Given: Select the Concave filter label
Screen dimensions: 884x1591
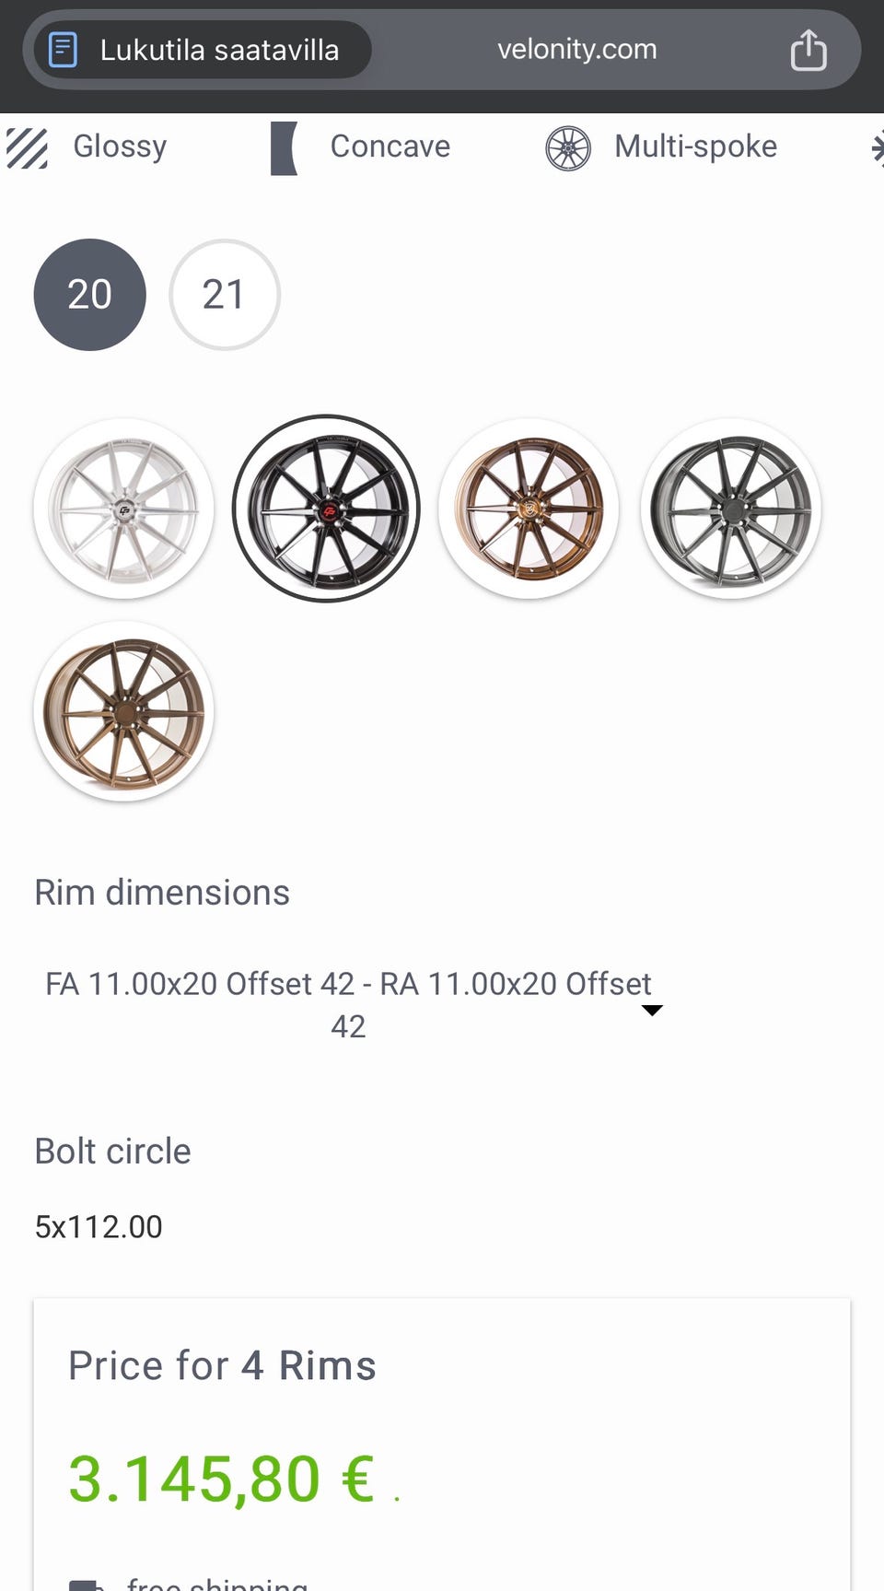Looking at the screenshot, I should click(390, 146).
